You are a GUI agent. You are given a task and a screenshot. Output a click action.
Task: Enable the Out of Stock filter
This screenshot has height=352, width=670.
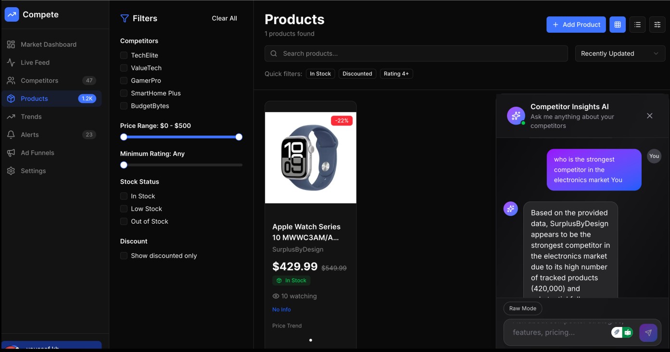pos(124,221)
